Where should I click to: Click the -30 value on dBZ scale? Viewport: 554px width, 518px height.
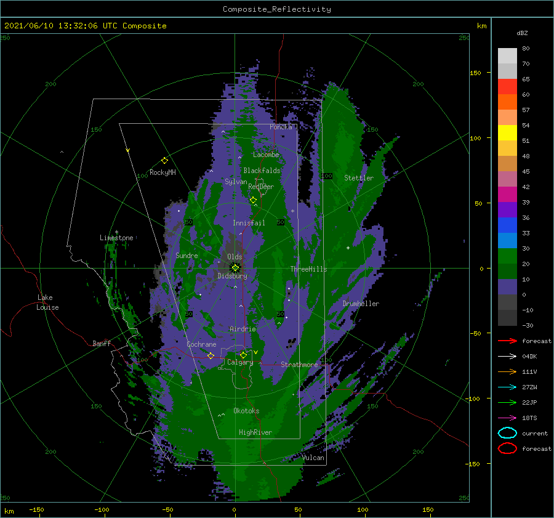[x=528, y=325]
